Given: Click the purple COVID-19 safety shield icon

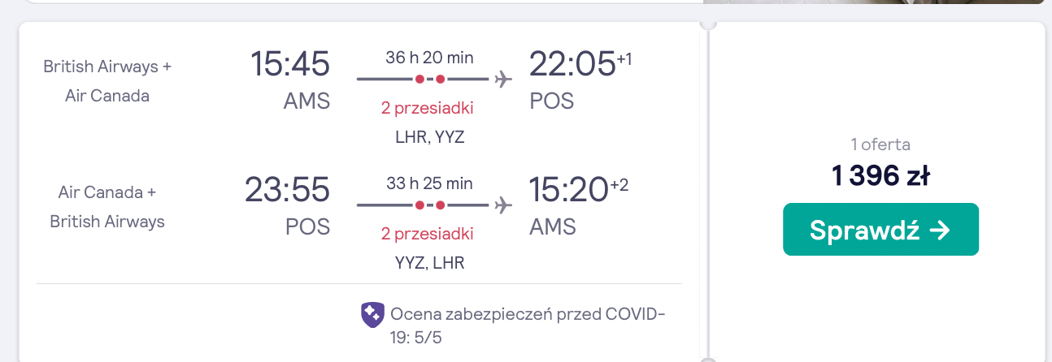Looking at the screenshot, I should pos(372,314).
